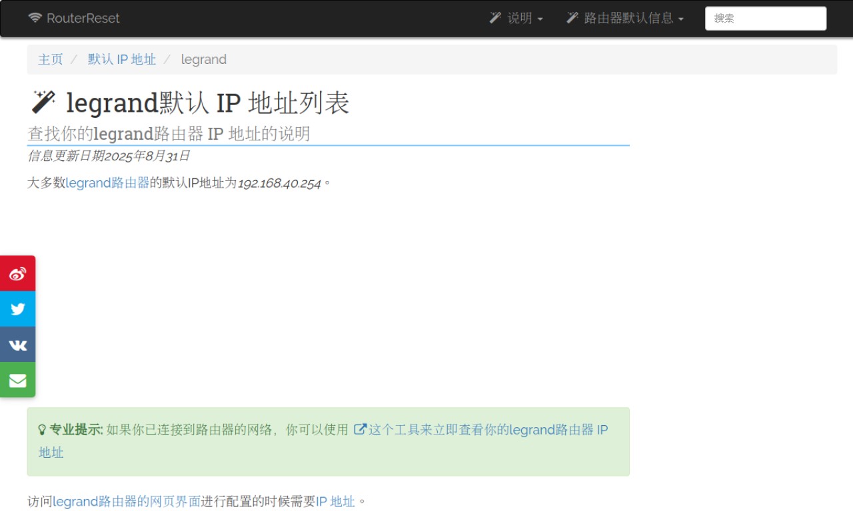
Task: Click lightbulb icon beside 专业提示
Action: pos(42,430)
